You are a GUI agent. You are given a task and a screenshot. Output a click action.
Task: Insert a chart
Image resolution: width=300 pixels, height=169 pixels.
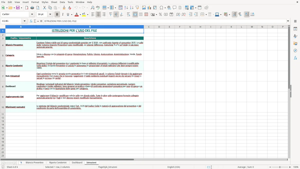point(149,8)
